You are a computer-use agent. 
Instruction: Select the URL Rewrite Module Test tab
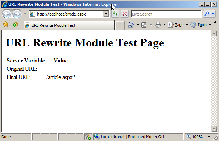pos(69,25)
